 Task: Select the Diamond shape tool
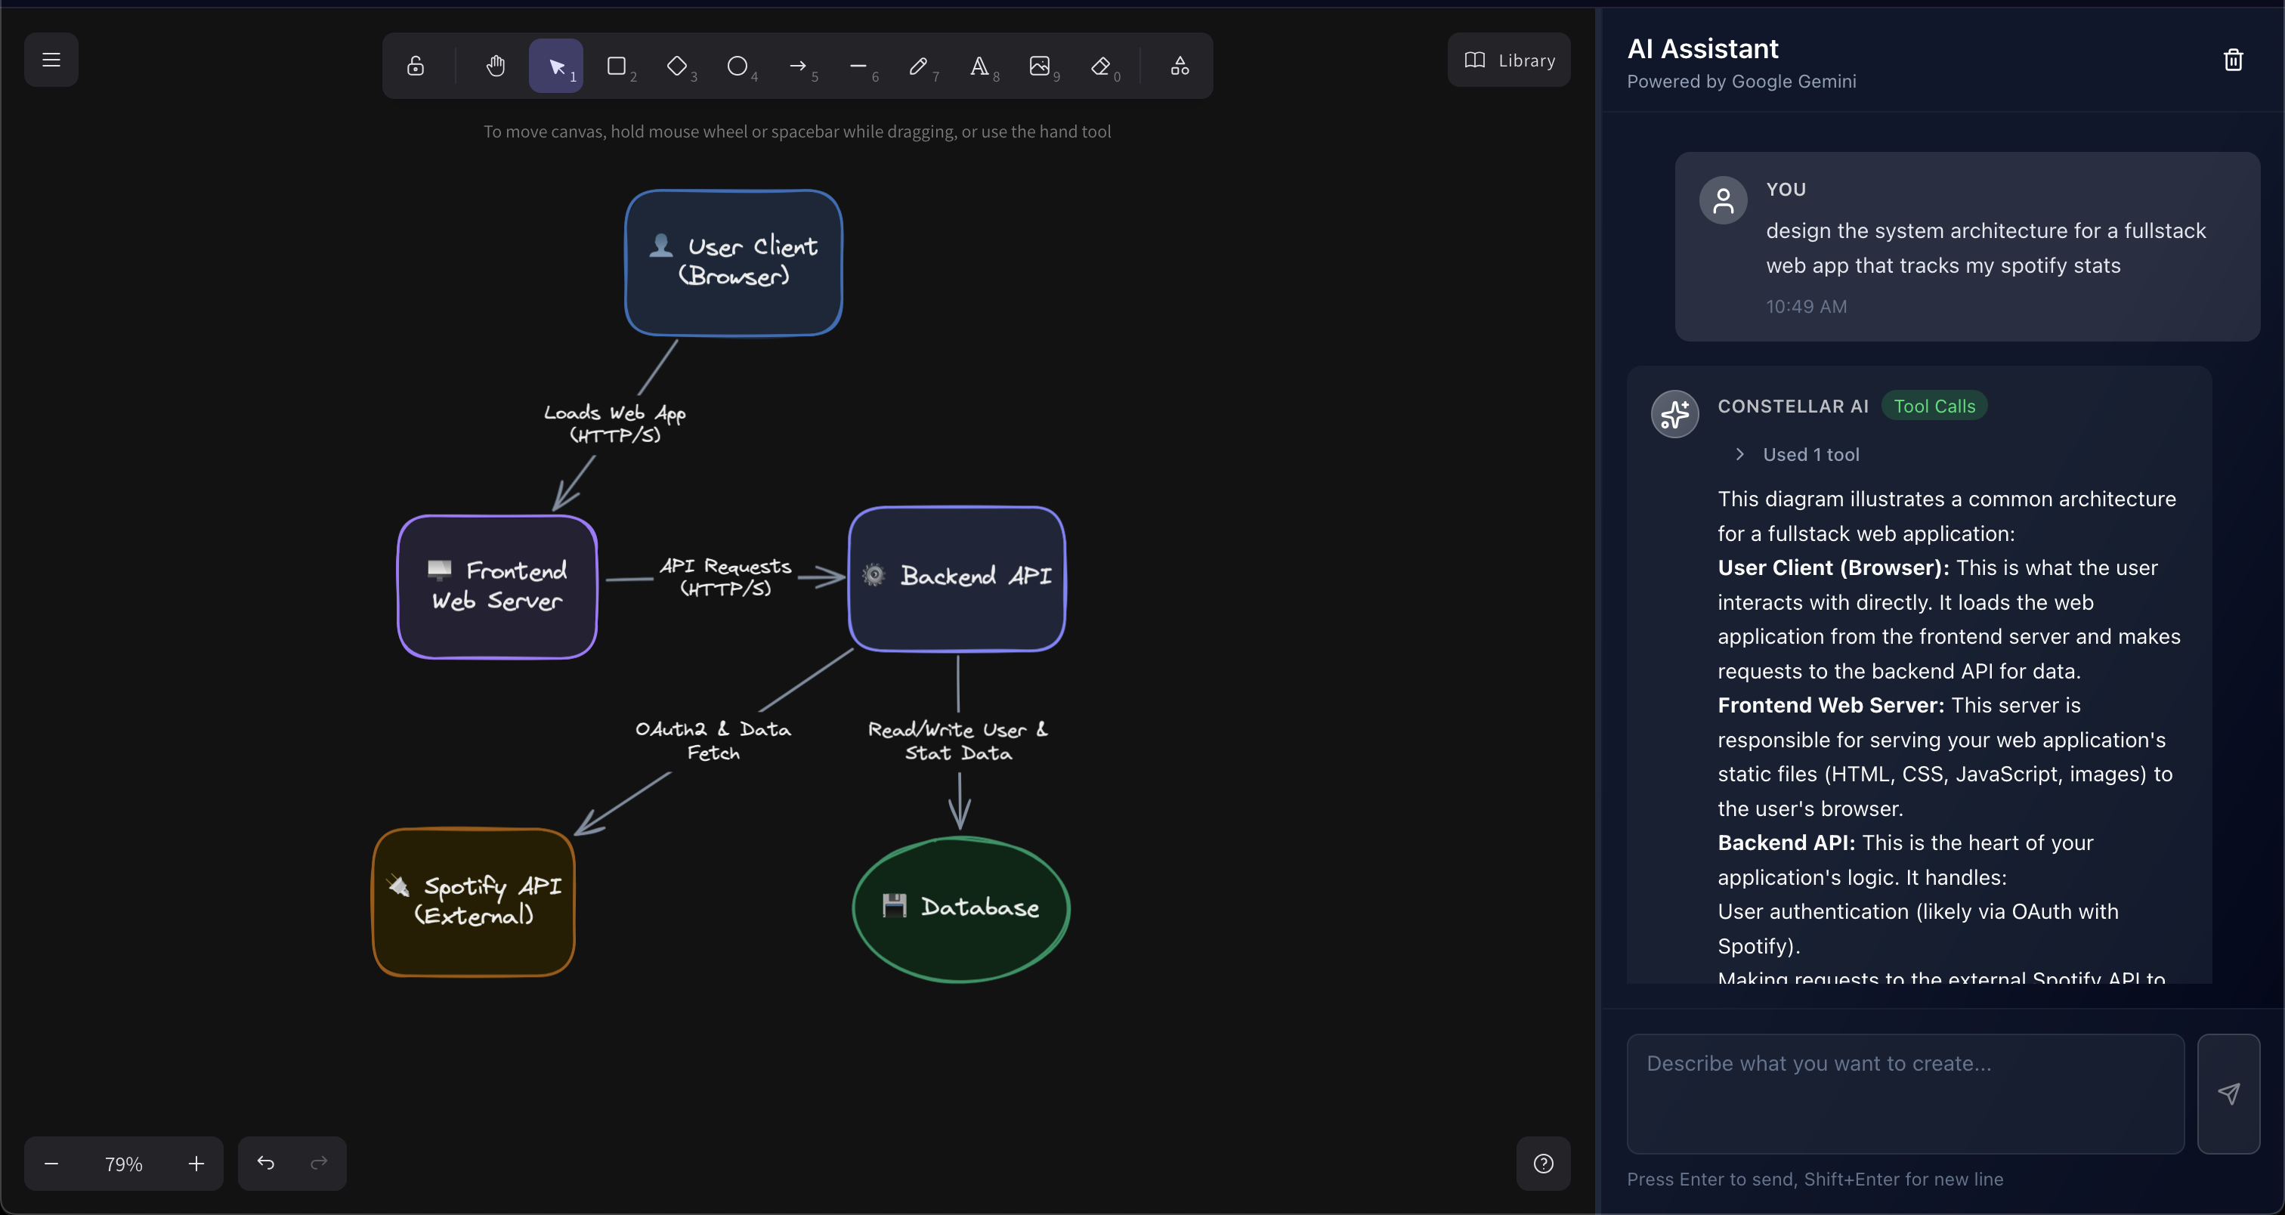677,66
